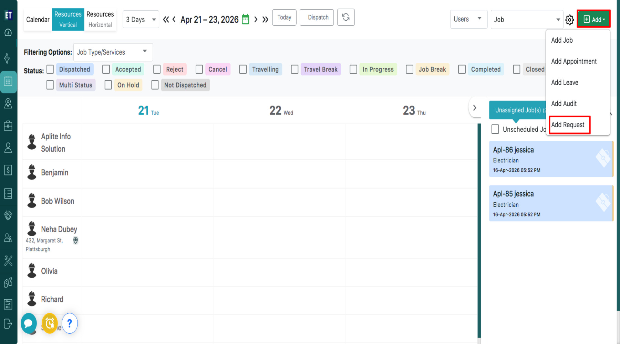Viewport: 620px width, 344px height.
Task: Open the calendar date picker icon
Action: [x=245, y=19]
